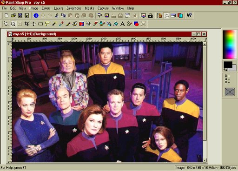Select the Magic Wand tool
Screen dimensions: 238x171
(x=54, y=24)
